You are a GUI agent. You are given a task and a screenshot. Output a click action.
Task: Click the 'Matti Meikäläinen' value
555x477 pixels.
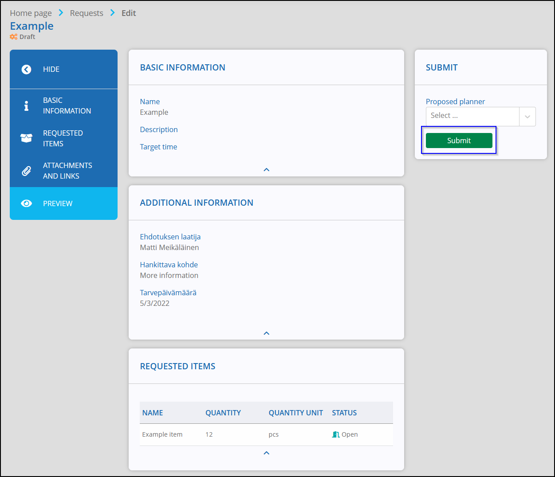169,247
